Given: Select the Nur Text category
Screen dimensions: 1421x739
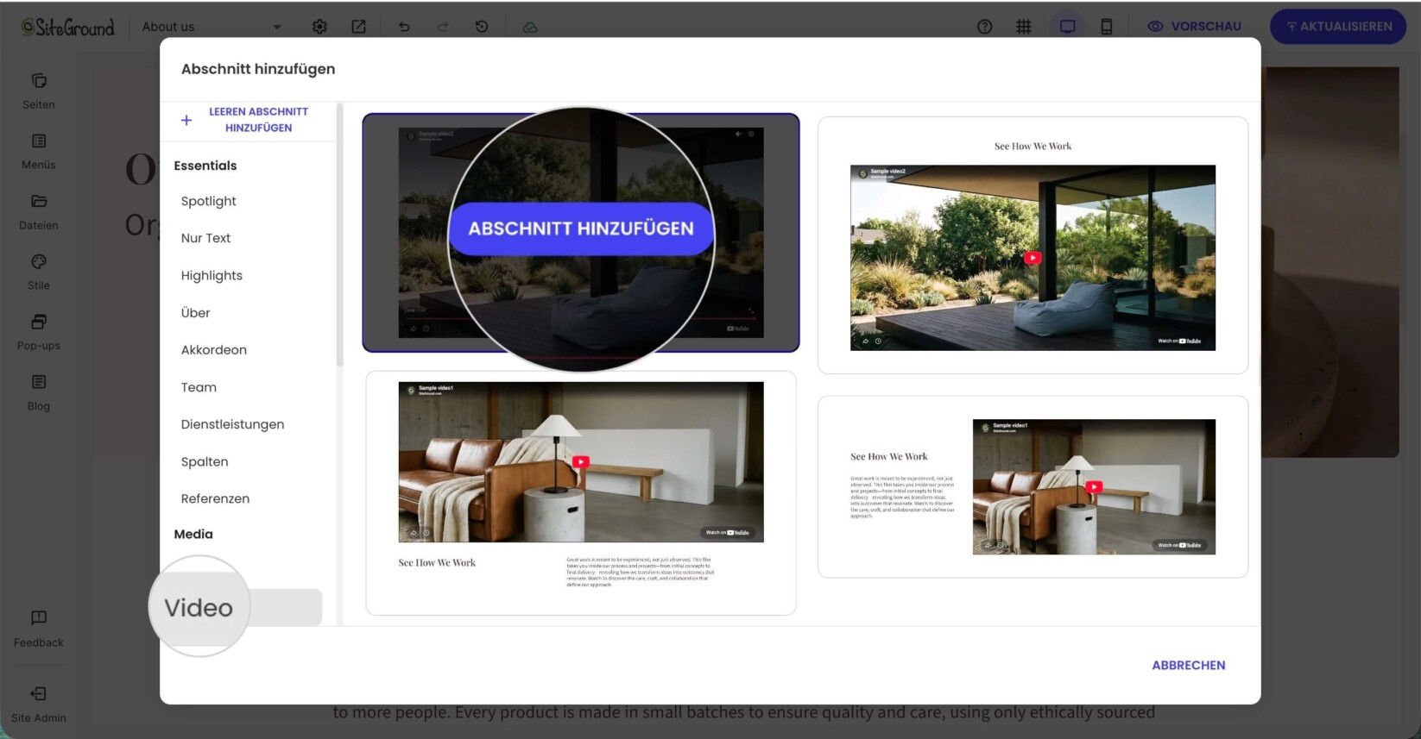Looking at the screenshot, I should (205, 238).
